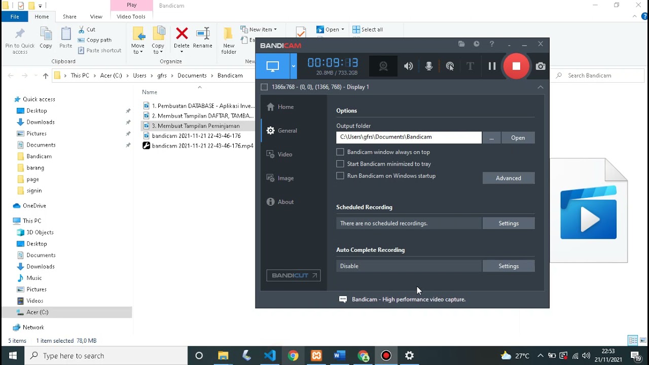Click the Advanced options button
The width and height of the screenshot is (649, 365).
click(509, 178)
